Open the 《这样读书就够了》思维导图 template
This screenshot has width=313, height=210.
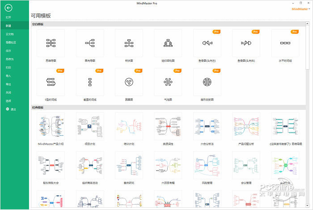click(x=285, y=126)
